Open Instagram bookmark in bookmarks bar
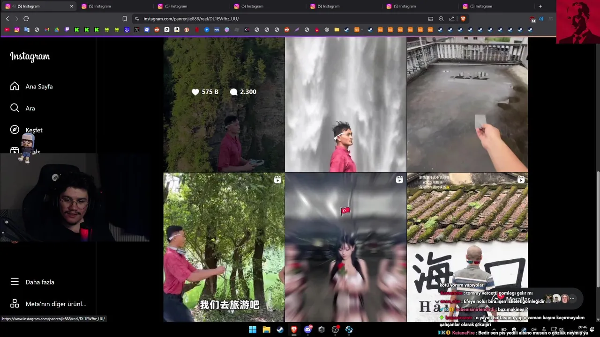Screen dimensions: 600x337 click(17, 29)
